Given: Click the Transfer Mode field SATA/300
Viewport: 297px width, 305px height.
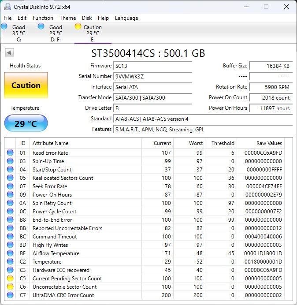Looking at the screenshot, I should point(152,97).
